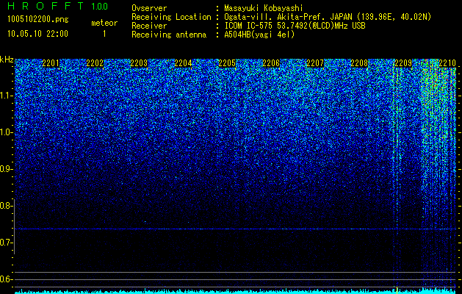Click the Receiving antenna field label

(x=169, y=35)
